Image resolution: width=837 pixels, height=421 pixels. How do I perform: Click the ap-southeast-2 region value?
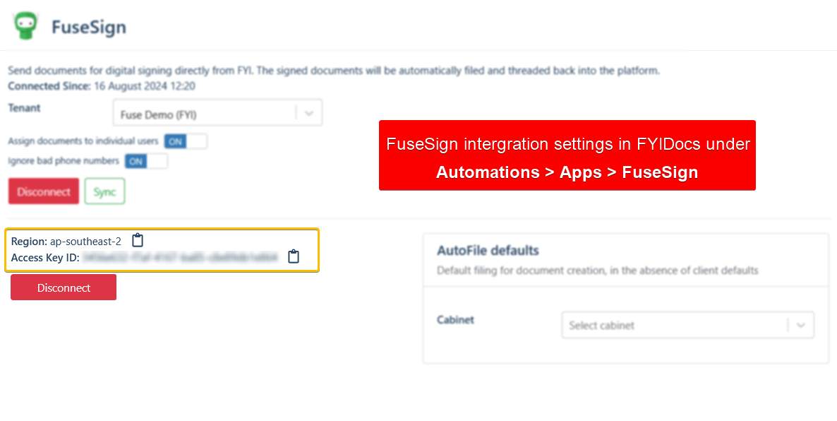85,242
